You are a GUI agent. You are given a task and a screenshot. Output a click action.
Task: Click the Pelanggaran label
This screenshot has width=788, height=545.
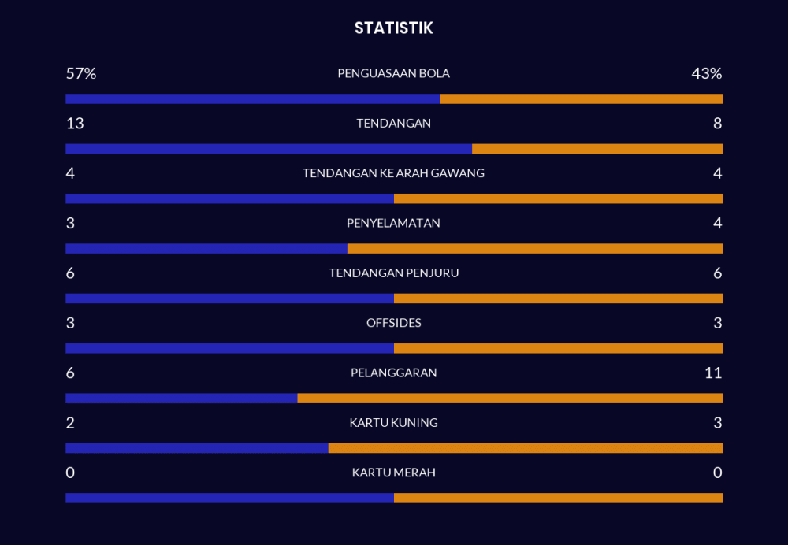[x=393, y=373]
